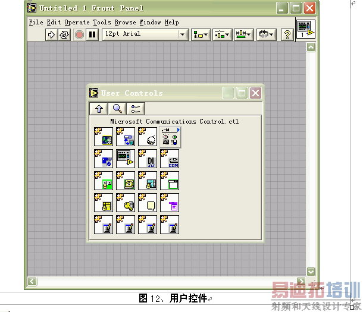Select the key and lock control

[126, 203]
